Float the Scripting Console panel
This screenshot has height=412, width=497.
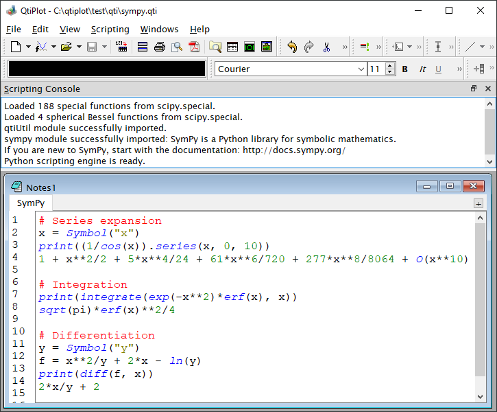coord(474,89)
